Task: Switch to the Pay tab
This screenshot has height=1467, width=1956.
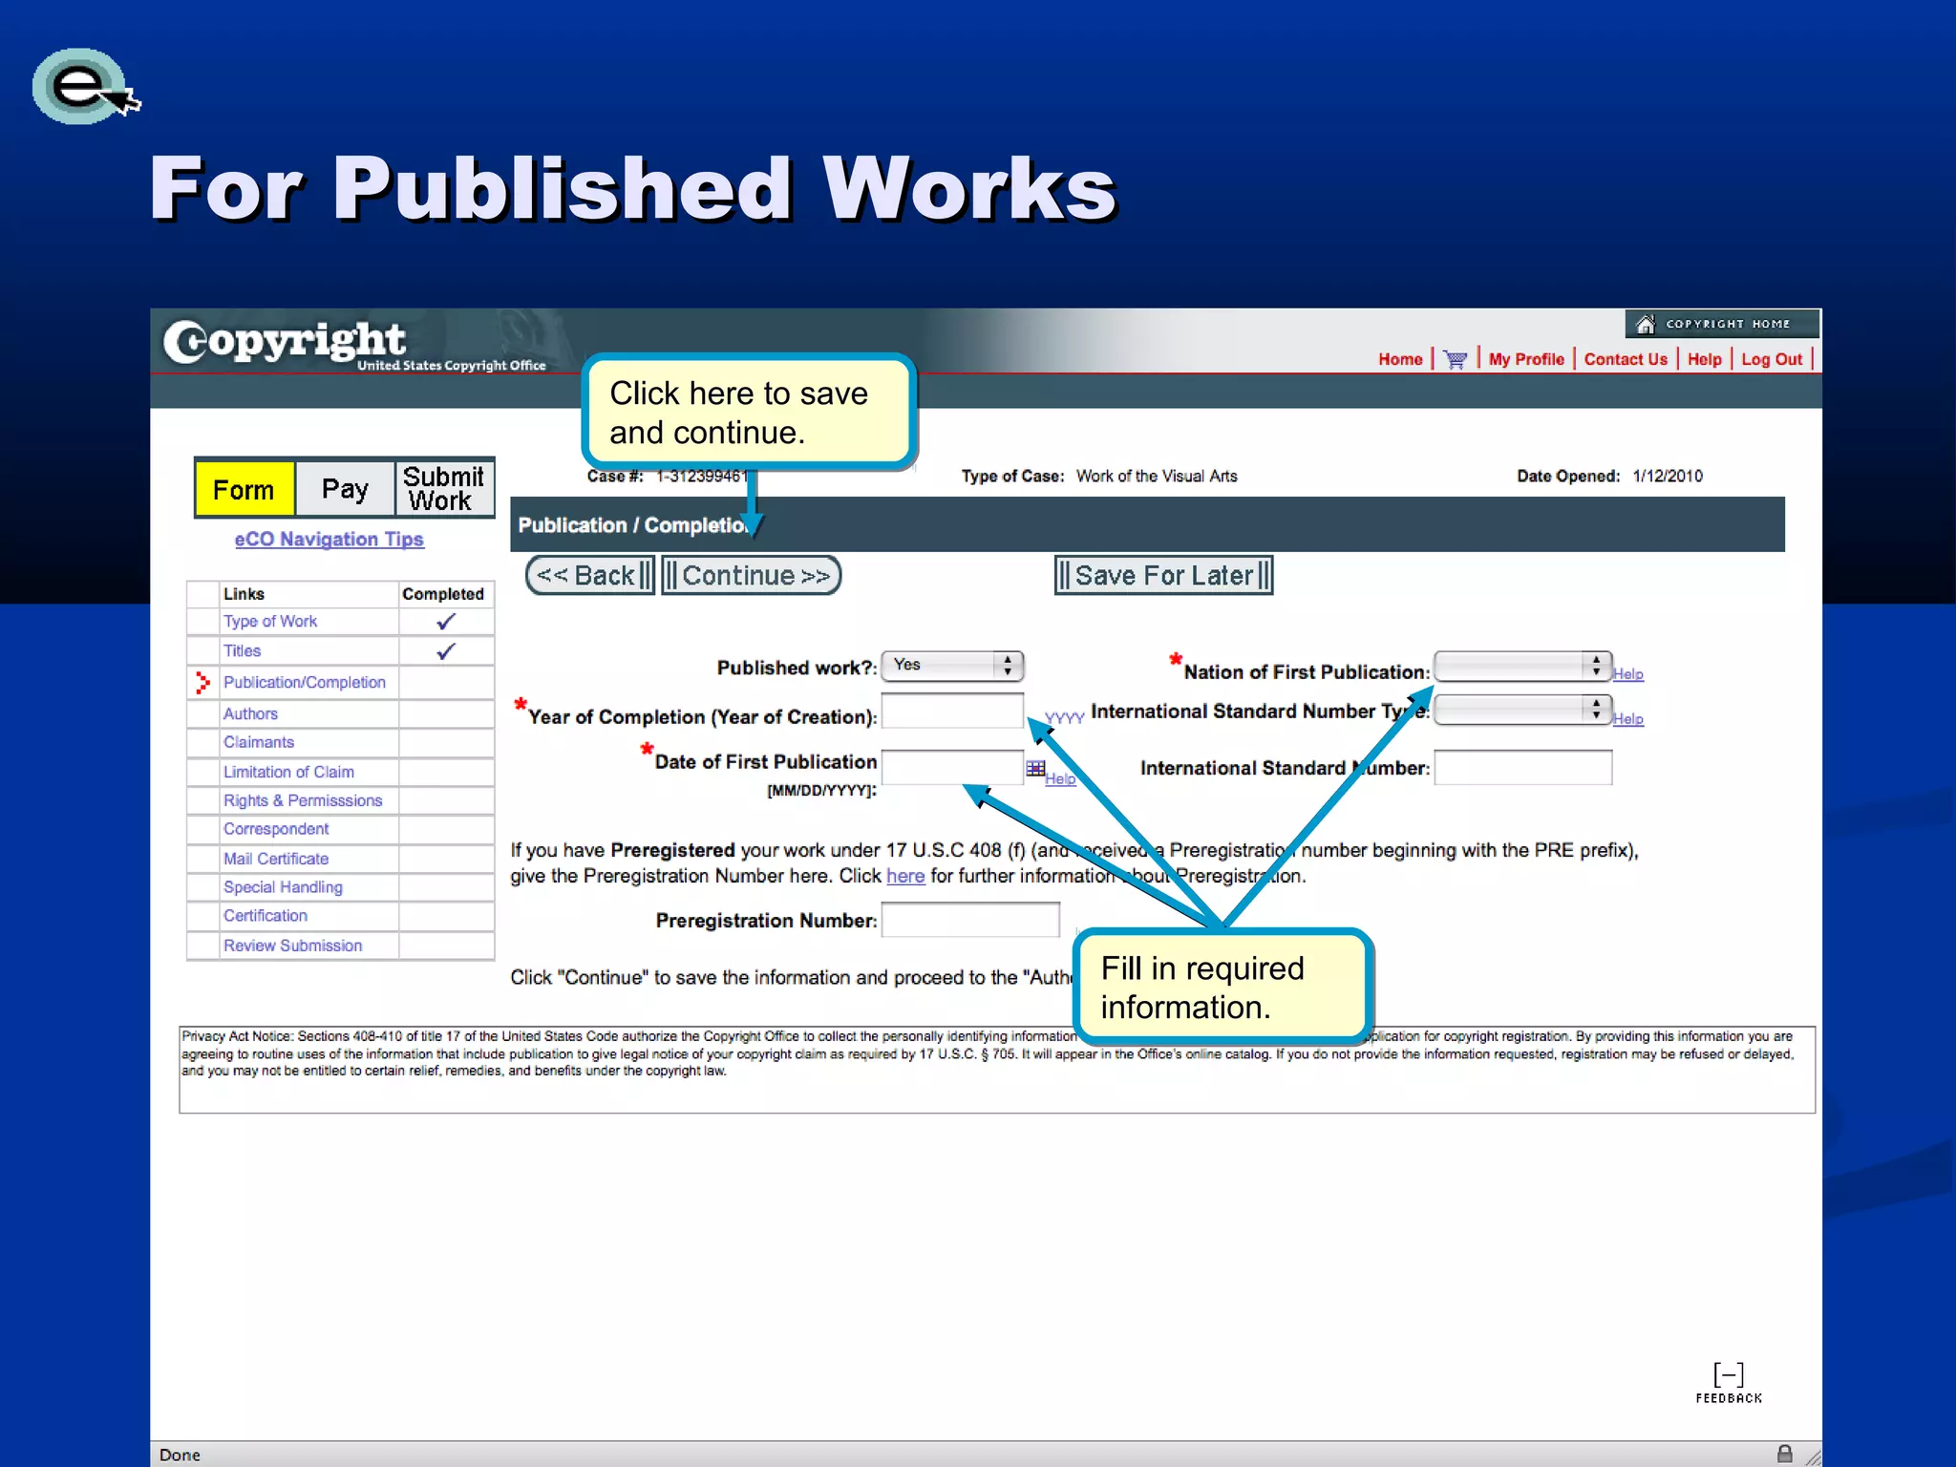Action: click(345, 489)
